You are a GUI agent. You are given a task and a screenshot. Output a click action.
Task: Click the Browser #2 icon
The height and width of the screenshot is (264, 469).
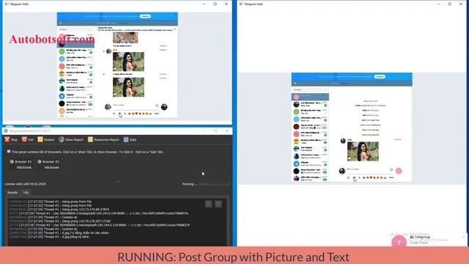[x=39, y=161]
